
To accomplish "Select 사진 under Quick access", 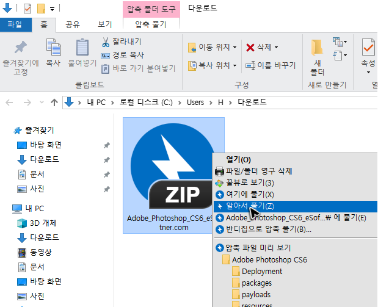I will tap(31, 189).
